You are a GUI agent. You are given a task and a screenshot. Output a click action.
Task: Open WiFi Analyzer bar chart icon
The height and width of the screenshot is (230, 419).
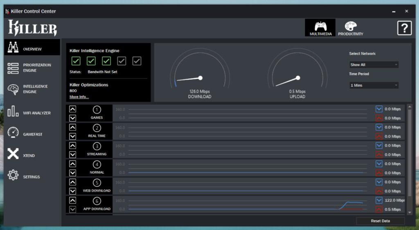tap(13, 111)
